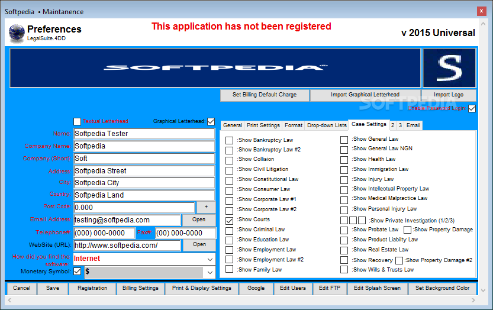The height and width of the screenshot is (310, 493).
Task: Enable Show Family Law checkbox
Action: coord(229,269)
